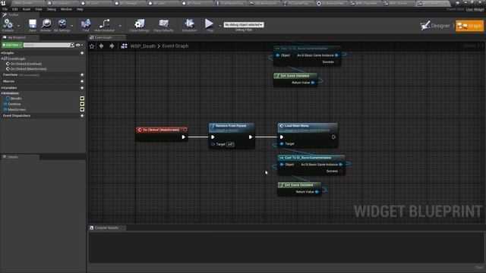Add a new event dispatcher with plus
Screen dimensions: 486x273
click(x=82, y=116)
